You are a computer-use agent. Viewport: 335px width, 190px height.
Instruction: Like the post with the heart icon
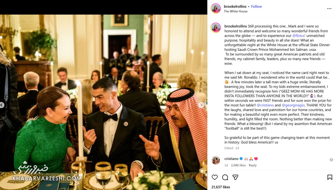(214, 177)
